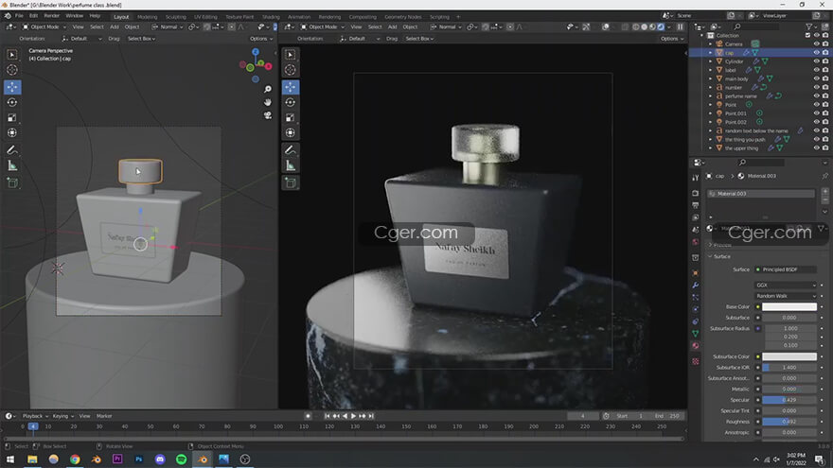Click the zoom magnifier in left viewport
Viewport: 833px width, 468px height.
point(268,89)
